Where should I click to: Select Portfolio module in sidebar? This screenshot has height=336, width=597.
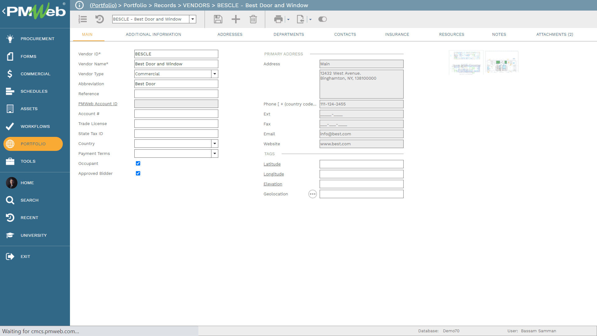(x=33, y=144)
